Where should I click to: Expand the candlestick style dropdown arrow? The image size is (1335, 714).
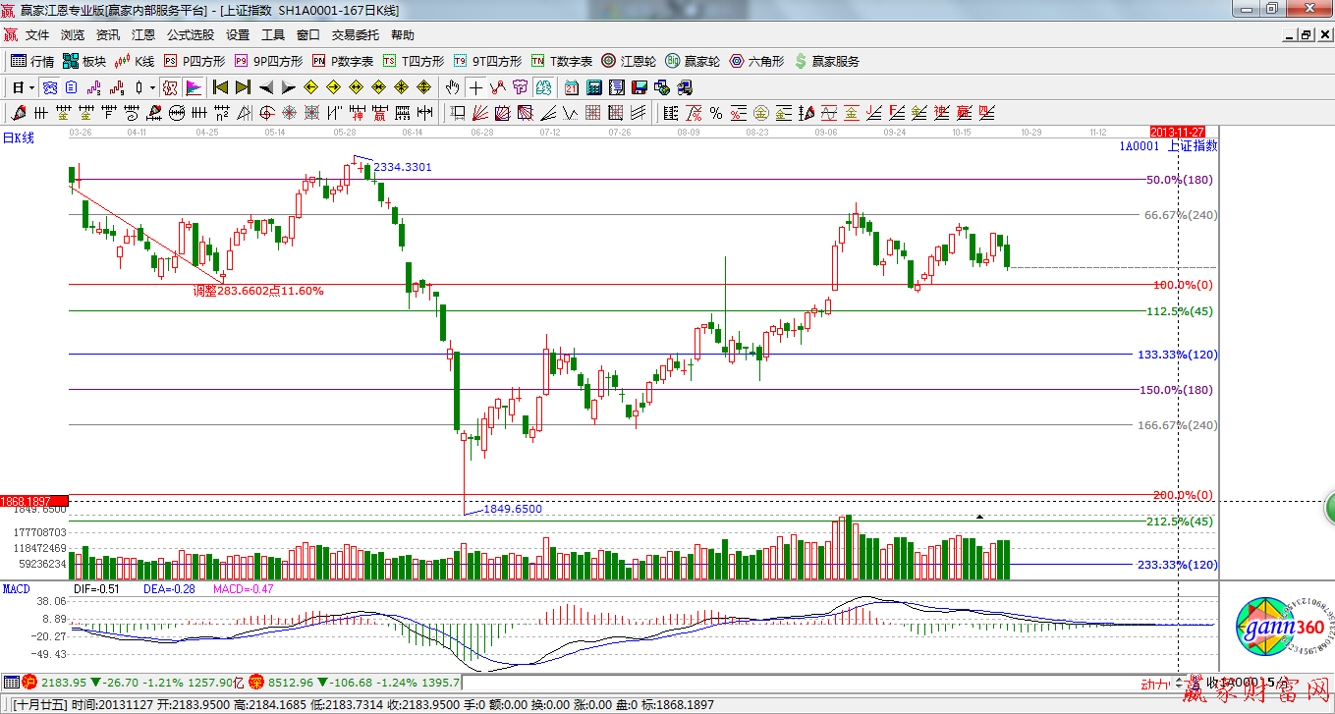[152, 87]
